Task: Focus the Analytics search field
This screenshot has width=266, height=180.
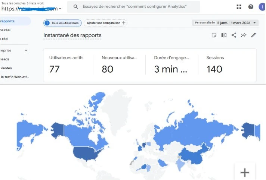Action: coord(133,7)
